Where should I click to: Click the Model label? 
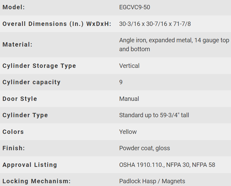(14, 7)
